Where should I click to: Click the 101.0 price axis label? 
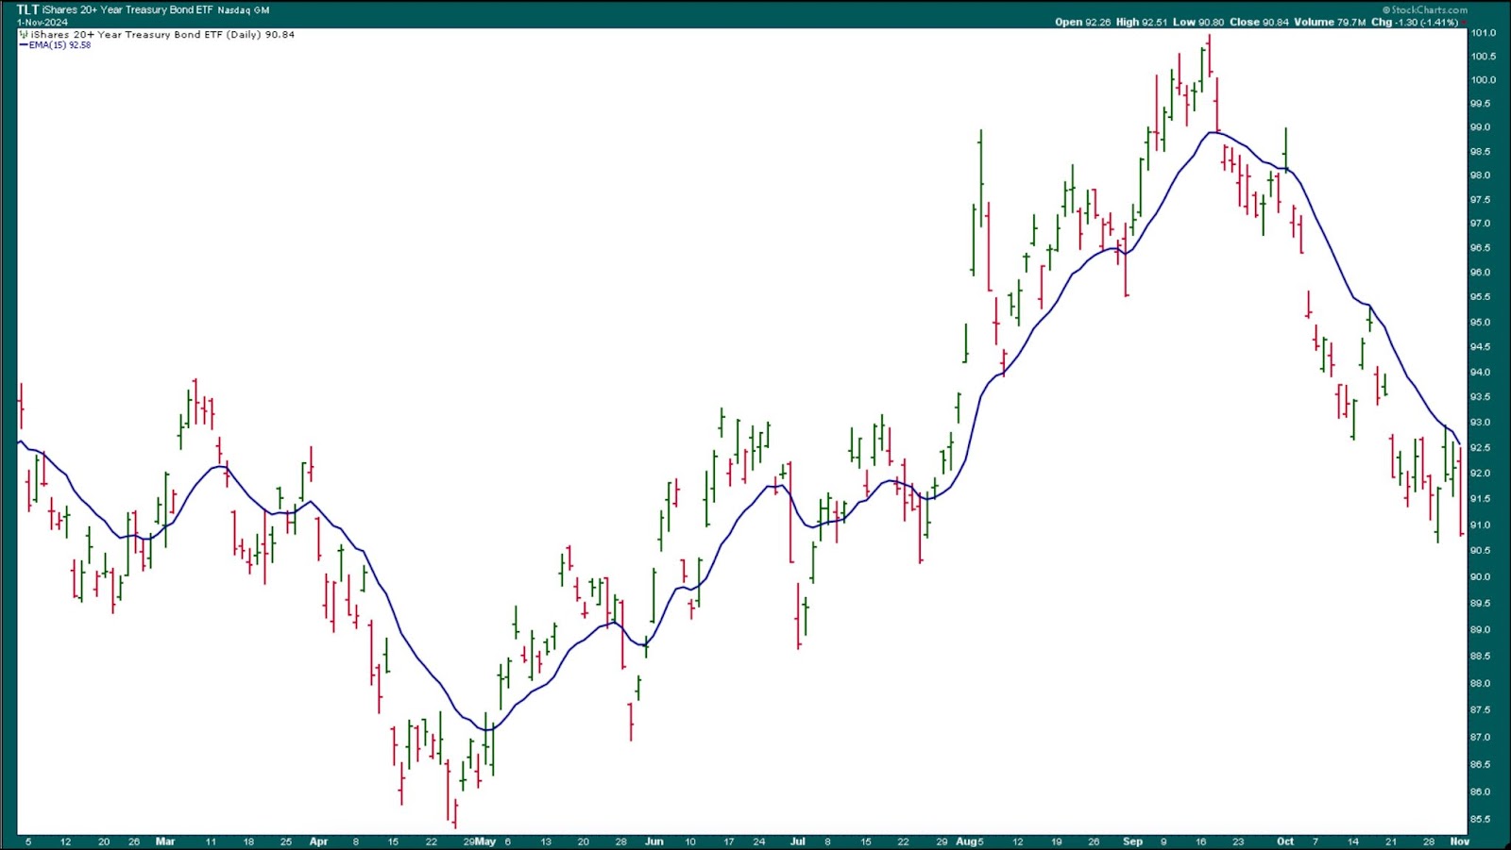(1483, 32)
